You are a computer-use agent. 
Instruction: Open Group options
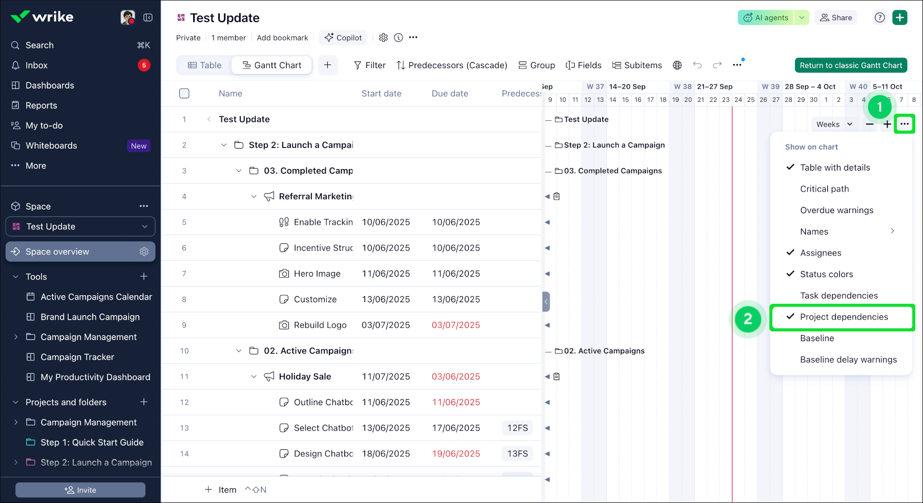(536, 65)
